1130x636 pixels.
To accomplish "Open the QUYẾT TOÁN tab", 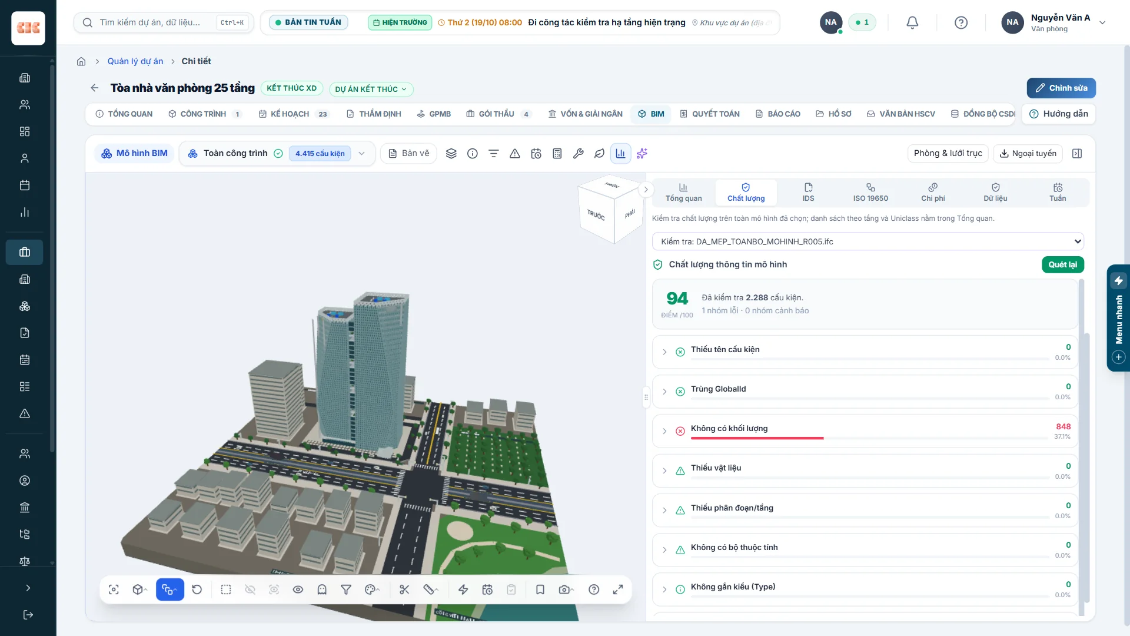I will [710, 114].
